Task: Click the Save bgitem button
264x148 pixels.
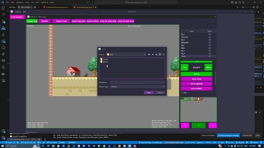Action: click(x=196, y=84)
